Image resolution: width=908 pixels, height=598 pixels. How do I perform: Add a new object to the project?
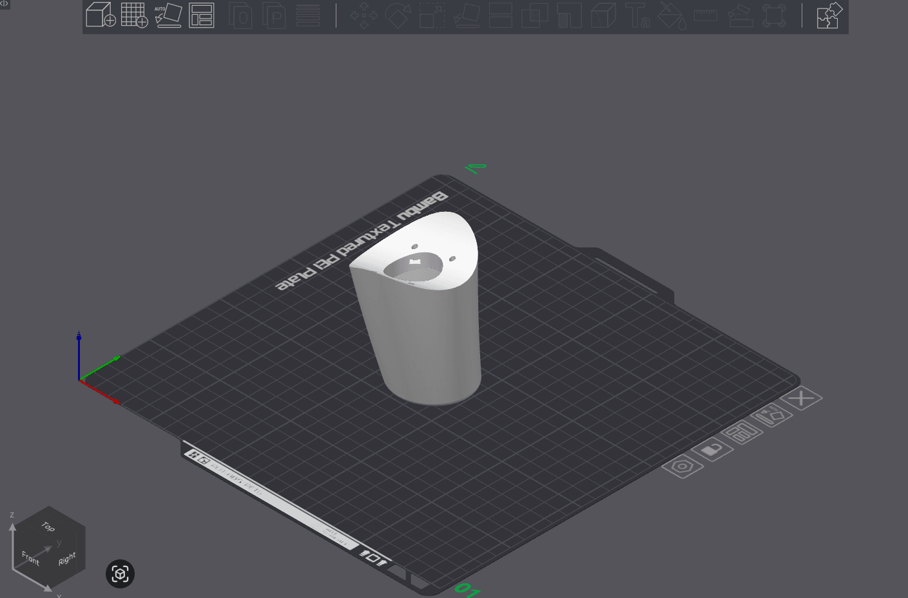[x=100, y=15]
